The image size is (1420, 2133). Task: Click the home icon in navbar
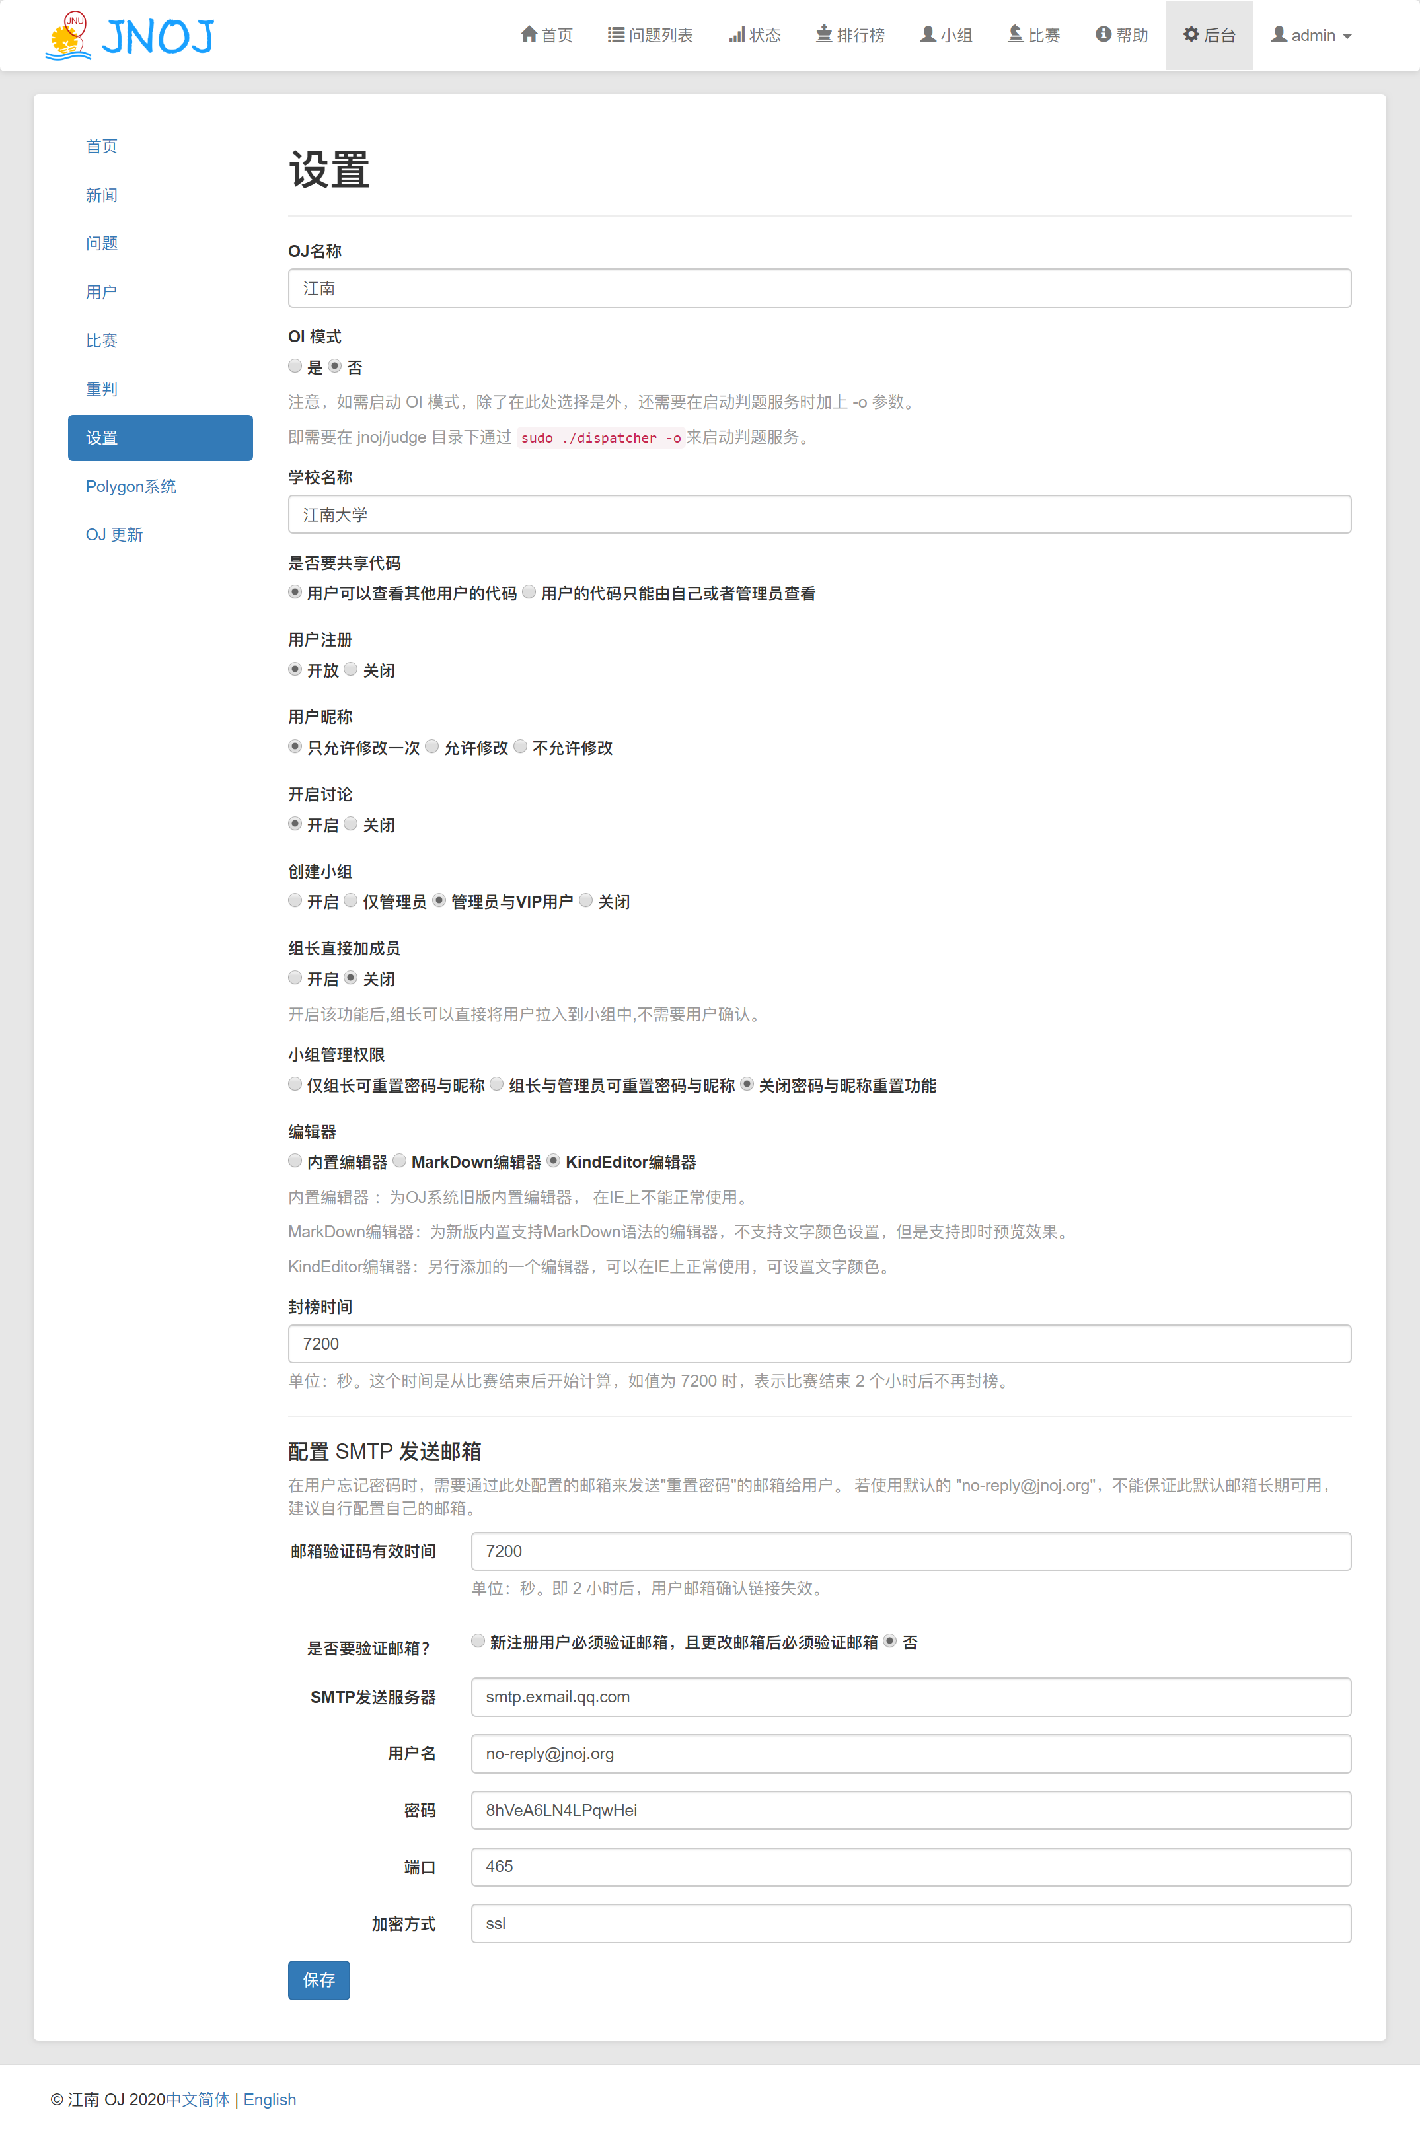[x=529, y=34]
